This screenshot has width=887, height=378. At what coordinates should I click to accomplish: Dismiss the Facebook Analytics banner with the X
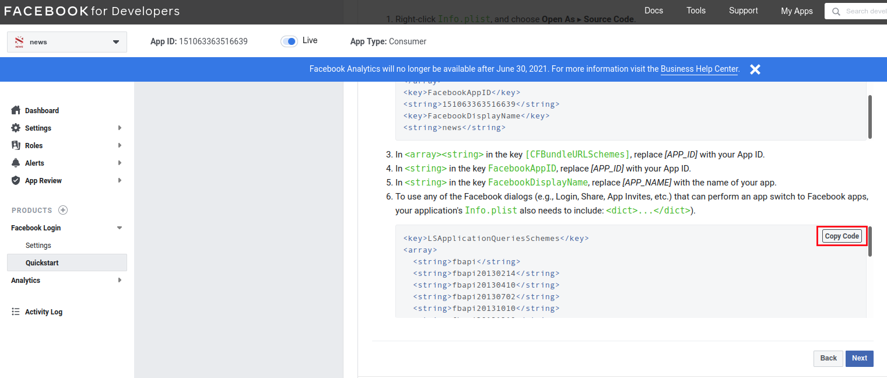pyautogui.click(x=755, y=69)
